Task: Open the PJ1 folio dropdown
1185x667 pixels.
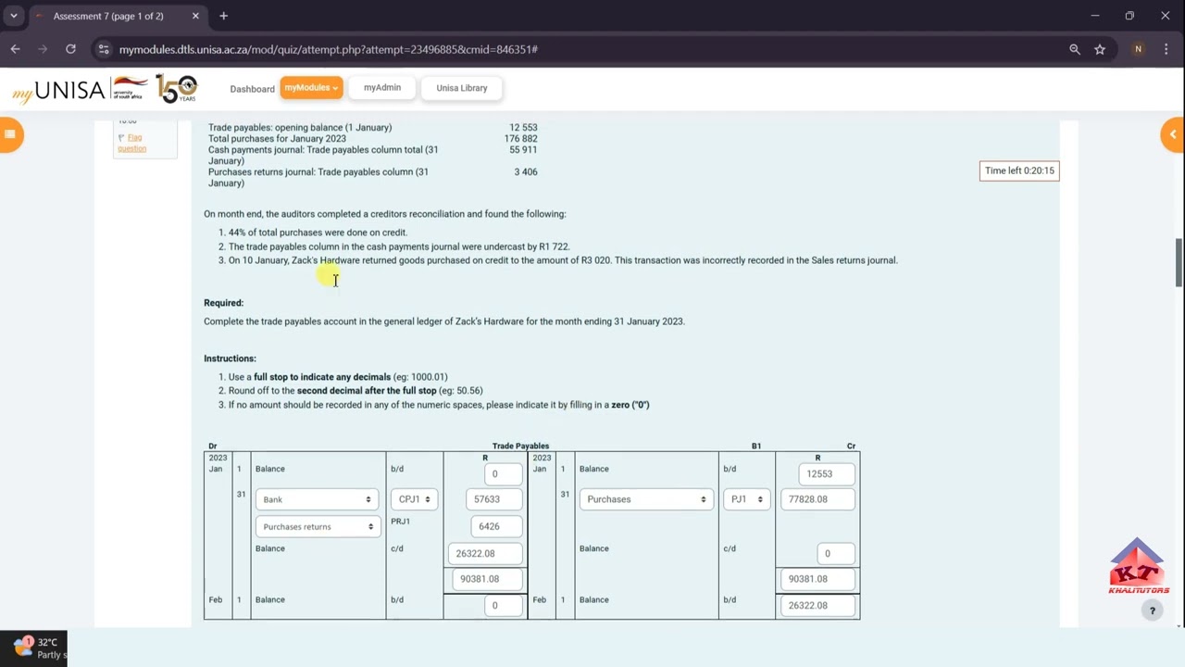Action: pyautogui.click(x=746, y=499)
